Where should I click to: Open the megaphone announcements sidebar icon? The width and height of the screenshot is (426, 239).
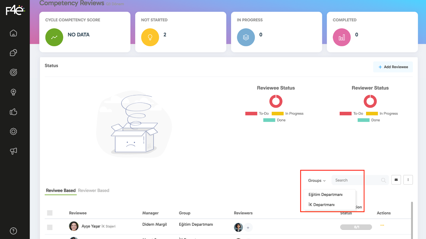coord(13,151)
